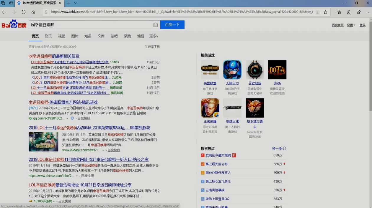Switch to 资讯 tab

click(x=48, y=36)
